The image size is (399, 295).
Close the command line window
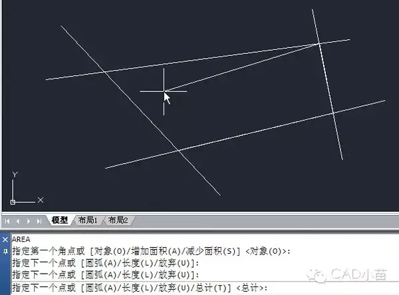(x=5, y=240)
